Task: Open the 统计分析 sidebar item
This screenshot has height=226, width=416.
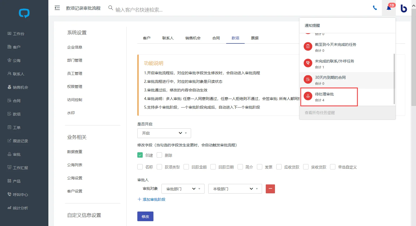Action: point(18,208)
